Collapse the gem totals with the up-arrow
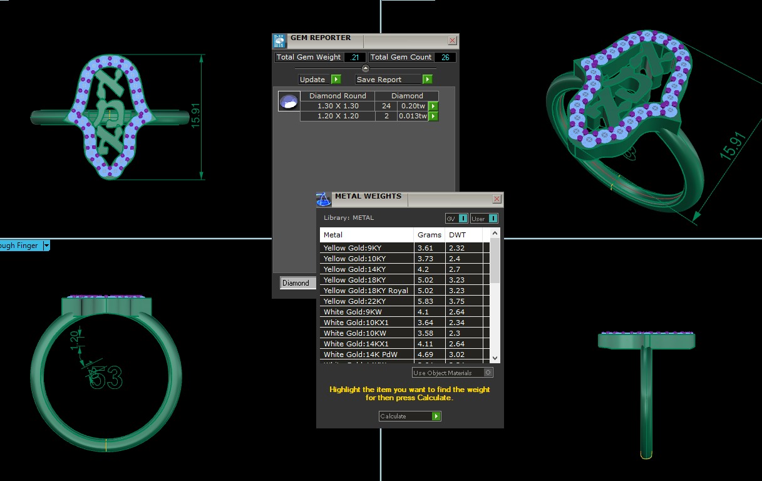Image resolution: width=762 pixels, height=481 pixels. [x=366, y=68]
